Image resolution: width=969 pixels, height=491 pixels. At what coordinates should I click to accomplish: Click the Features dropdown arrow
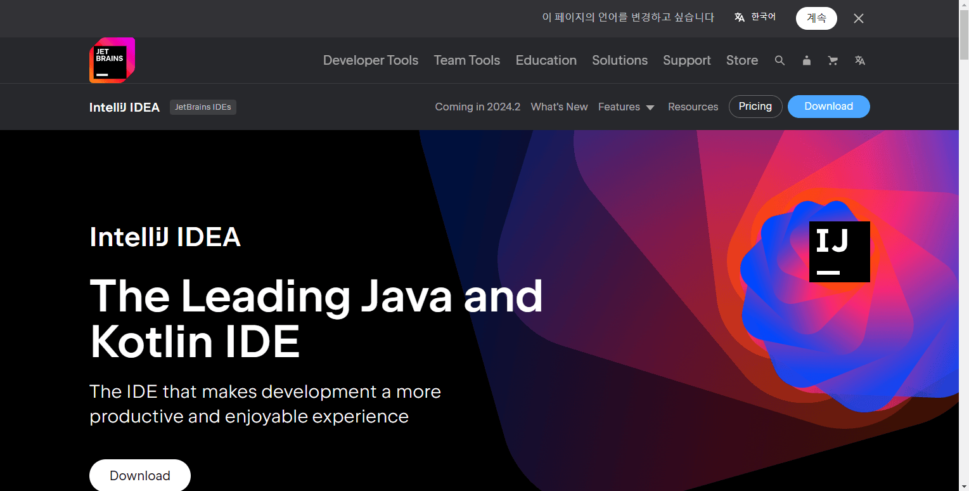point(650,108)
